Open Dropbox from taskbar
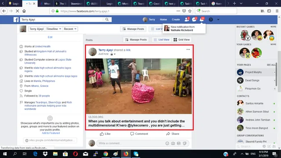The width and height of the screenshot is (281, 158). [45, 154]
